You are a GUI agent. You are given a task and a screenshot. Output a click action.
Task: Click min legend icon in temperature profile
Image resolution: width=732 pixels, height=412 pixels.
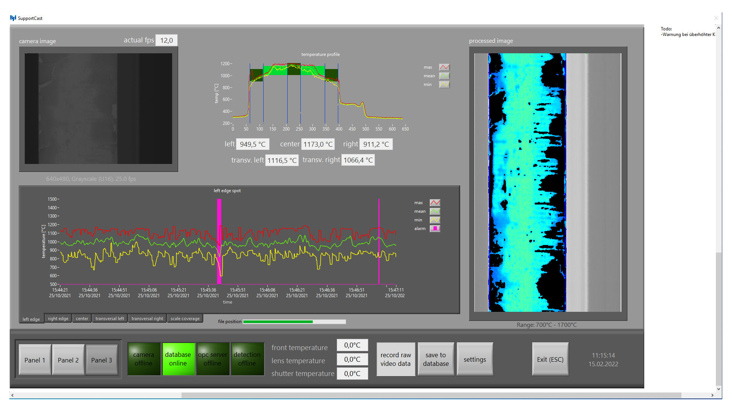[444, 84]
